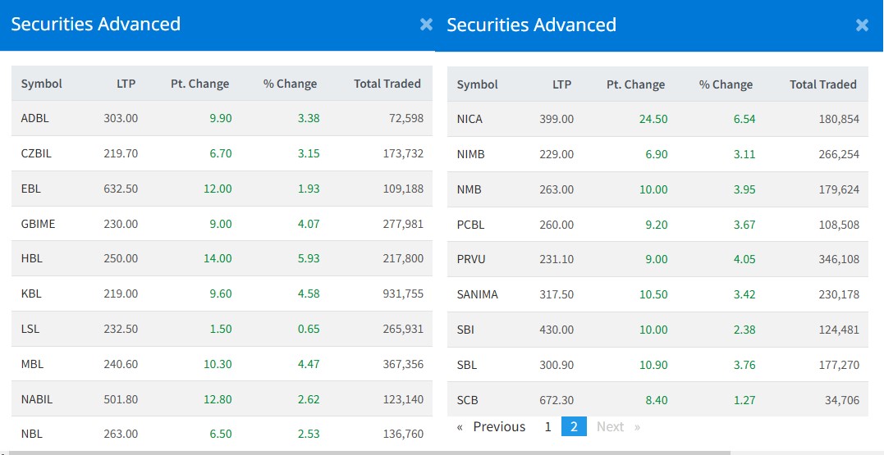This screenshot has width=884, height=455.
Task: Click the HBL symbol entry
Action: pyautogui.click(x=32, y=258)
